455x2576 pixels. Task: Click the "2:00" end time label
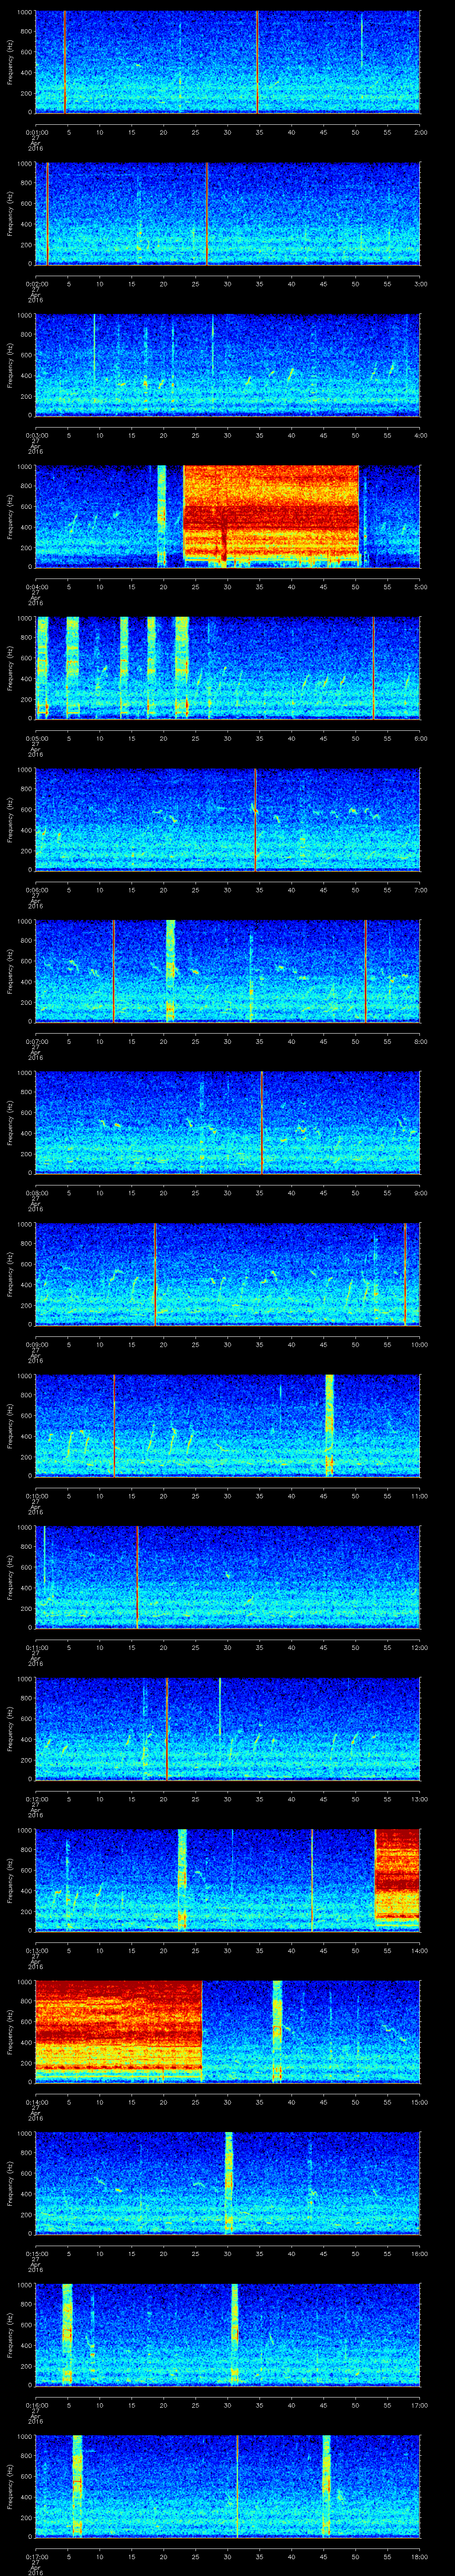420,132
